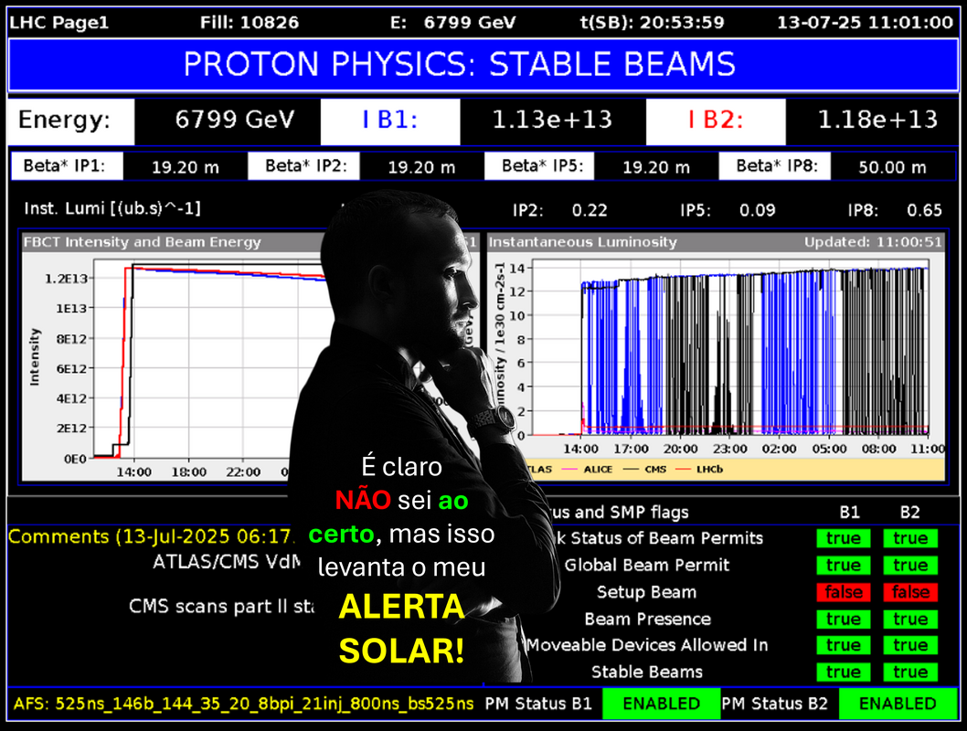967x731 pixels.
Task: Click the B2 true flag for Stable Beams
Action: (910, 672)
